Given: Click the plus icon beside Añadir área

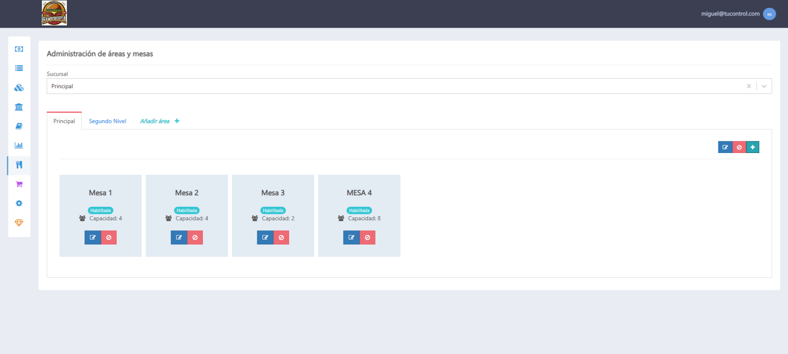Looking at the screenshot, I should pyautogui.click(x=177, y=121).
